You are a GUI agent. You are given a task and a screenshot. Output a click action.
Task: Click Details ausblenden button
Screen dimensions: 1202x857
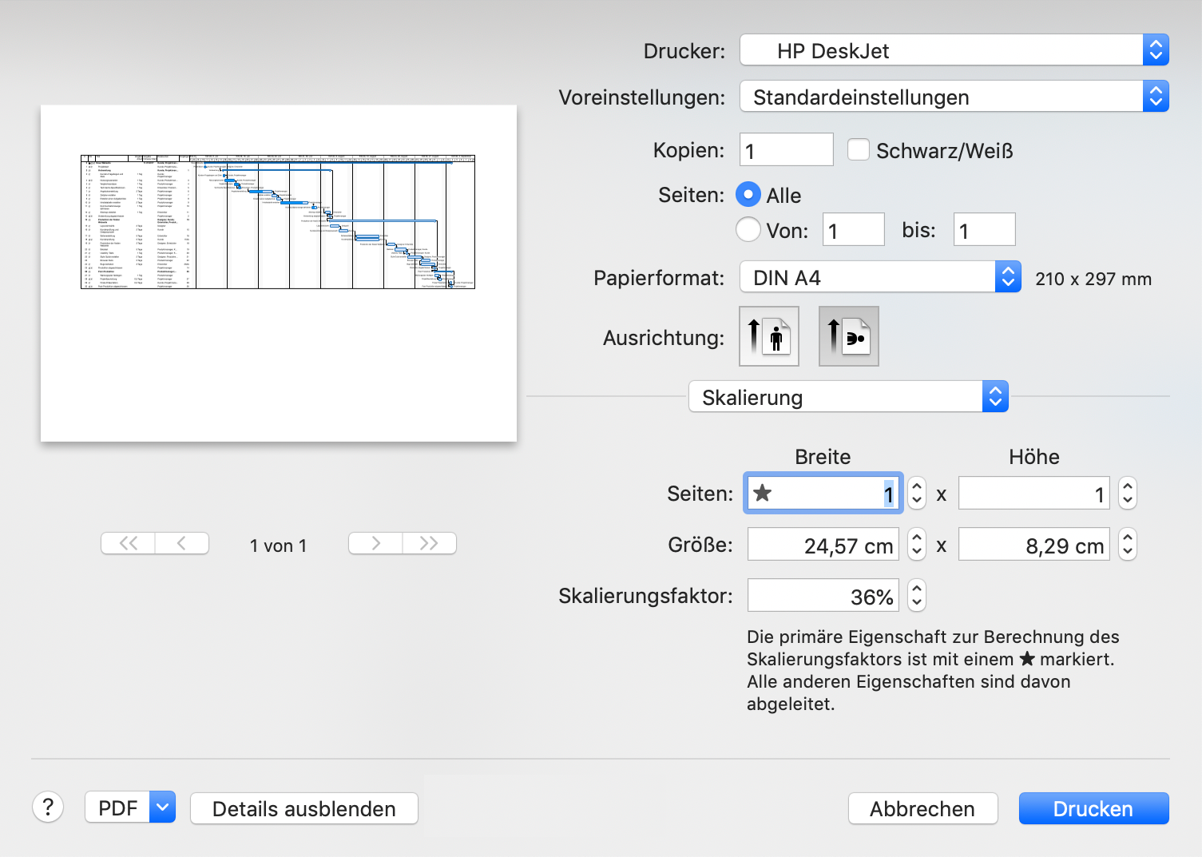point(303,808)
